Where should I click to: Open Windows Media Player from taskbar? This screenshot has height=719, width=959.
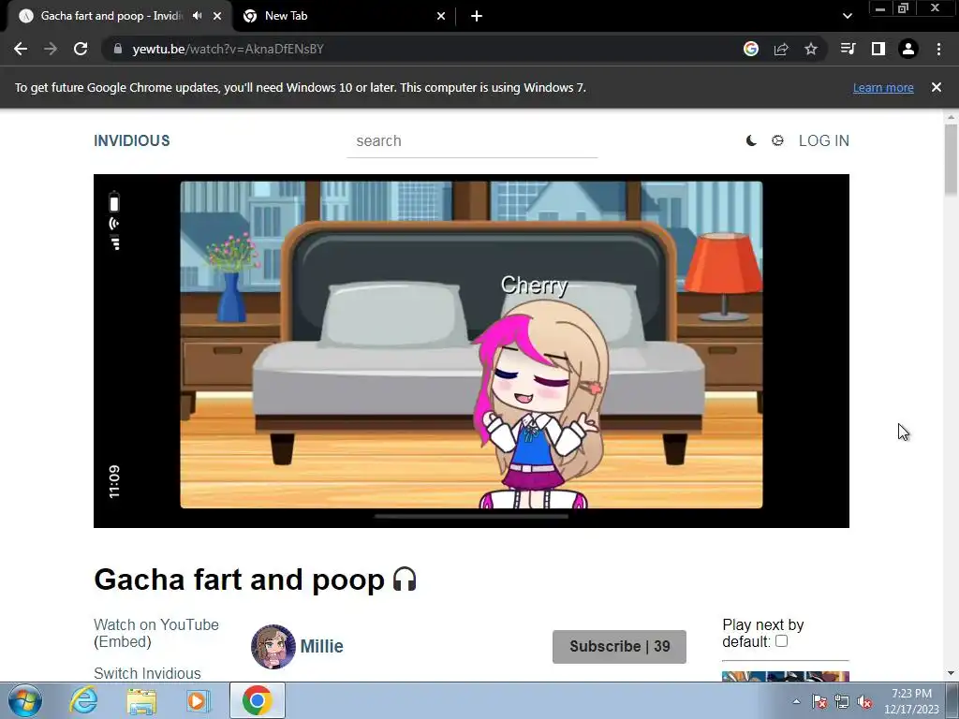[x=197, y=700]
